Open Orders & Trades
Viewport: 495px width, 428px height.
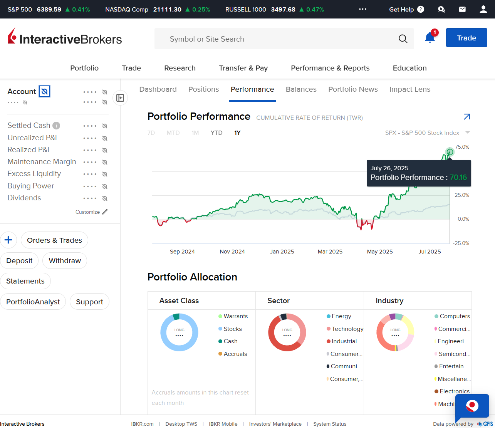[54, 240]
